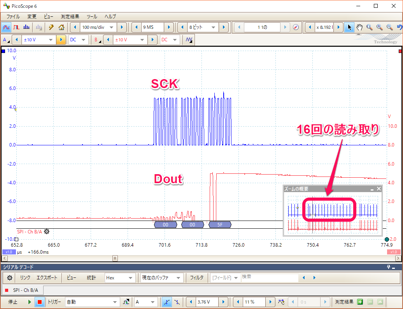Click the Zoom in magnifier tool

(x=379, y=27)
